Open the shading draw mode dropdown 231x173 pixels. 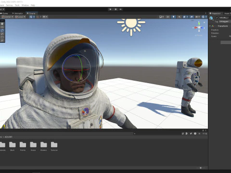tap(161, 17)
